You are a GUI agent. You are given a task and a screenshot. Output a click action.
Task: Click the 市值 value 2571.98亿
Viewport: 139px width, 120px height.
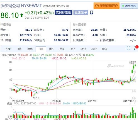pyautogui.click(x=130, y=30)
